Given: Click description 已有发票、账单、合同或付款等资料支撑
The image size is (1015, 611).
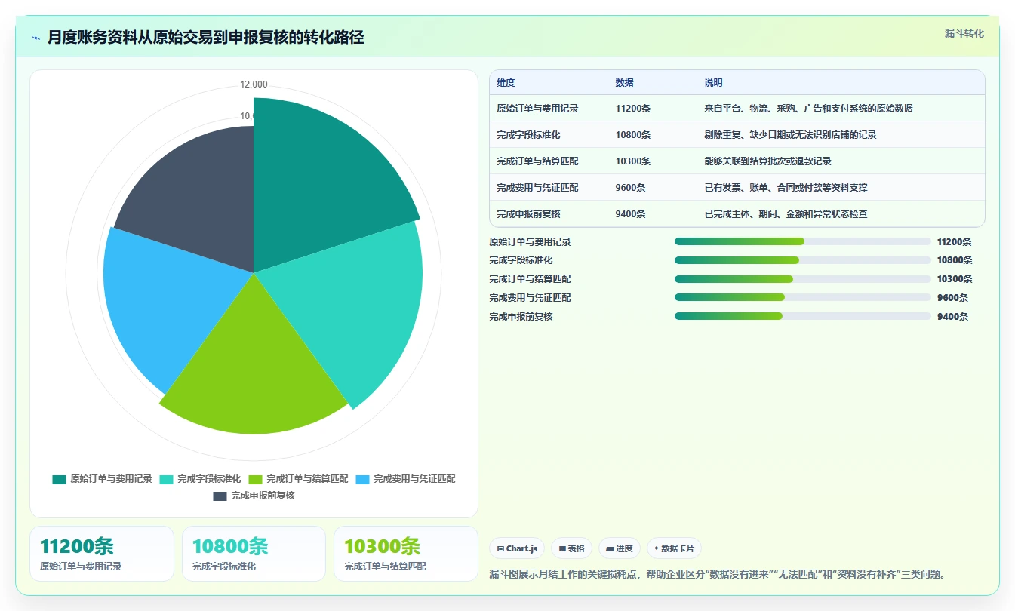Looking at the screenshot, I should 786,188.
